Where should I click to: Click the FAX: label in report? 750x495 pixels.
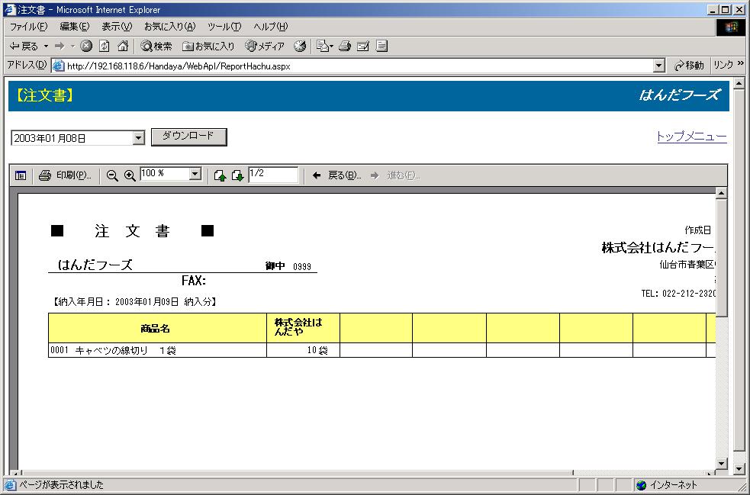(194, 281)
